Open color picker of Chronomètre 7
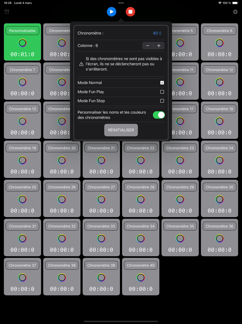The image size is (242, 324). point(22,82)
